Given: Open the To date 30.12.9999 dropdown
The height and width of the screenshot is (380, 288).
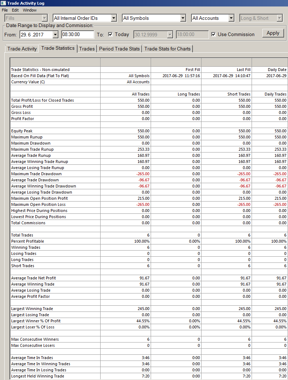Looking at the screenshot, I should point(170,35).
